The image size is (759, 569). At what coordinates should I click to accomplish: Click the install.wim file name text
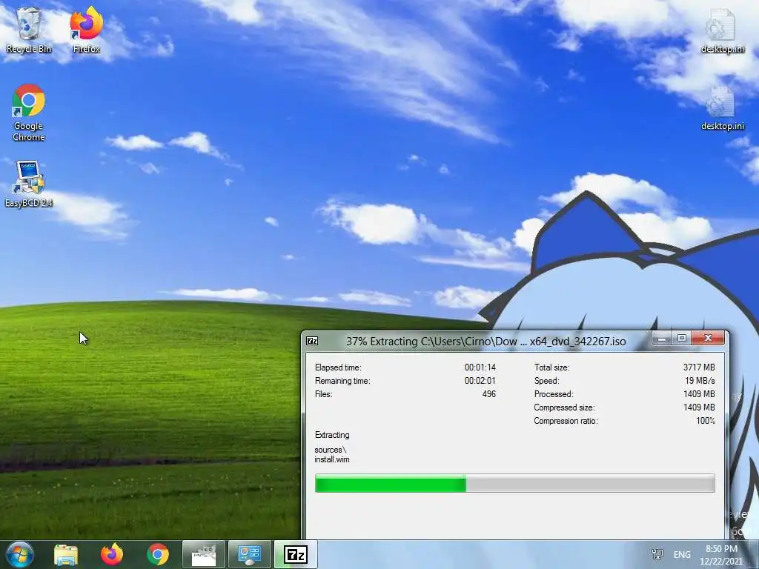coord(332,459)
